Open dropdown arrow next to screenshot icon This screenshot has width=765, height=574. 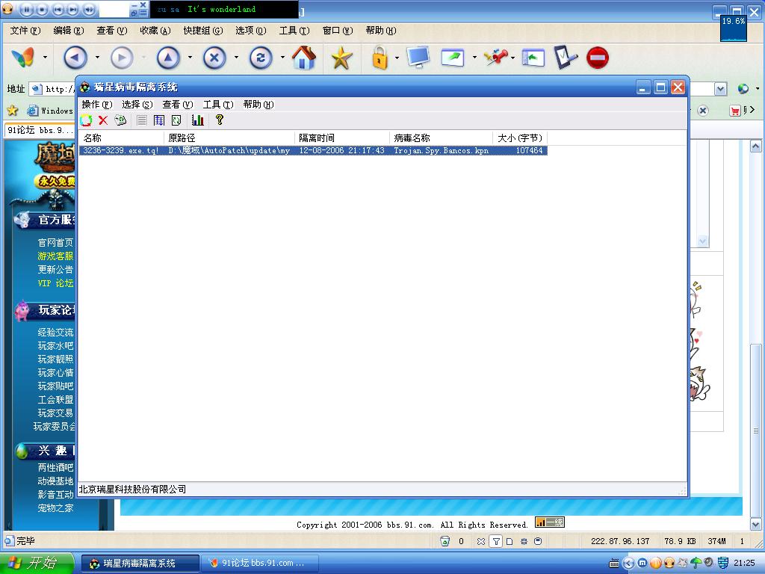pos(474,58)
